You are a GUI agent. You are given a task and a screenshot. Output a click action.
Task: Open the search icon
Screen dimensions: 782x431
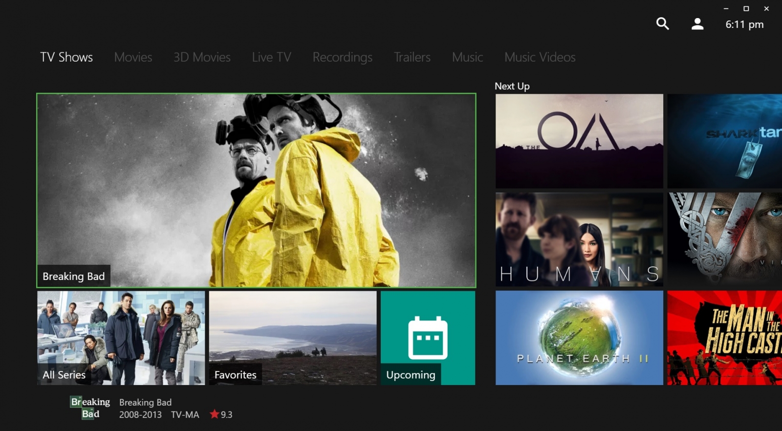tap(662, 23)
